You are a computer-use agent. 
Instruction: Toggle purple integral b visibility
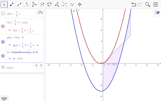pos(3,56)
